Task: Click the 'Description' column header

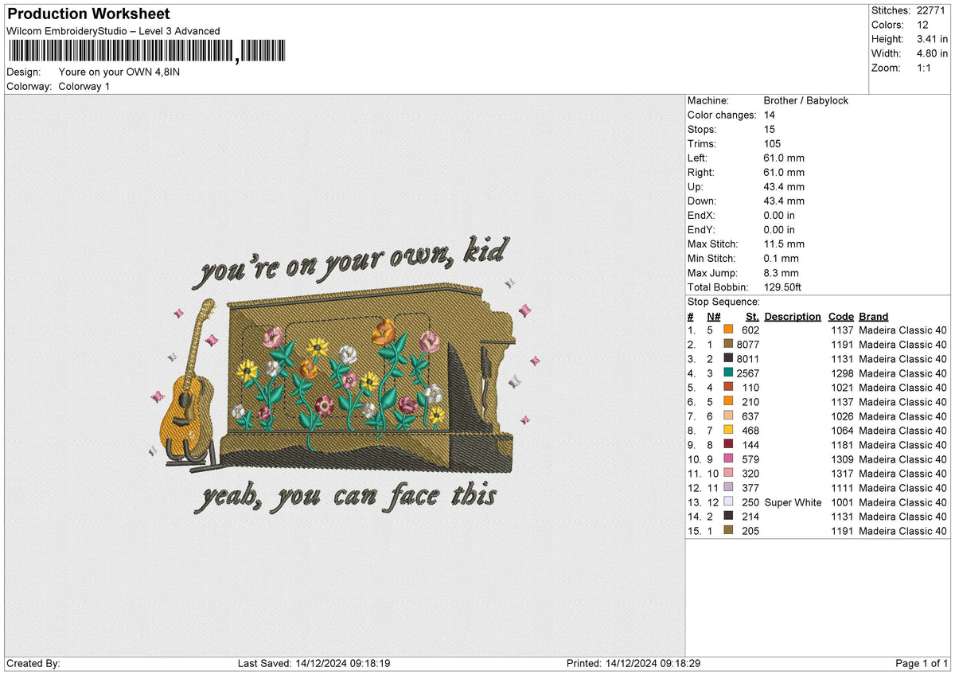Action: coord(793,316)
